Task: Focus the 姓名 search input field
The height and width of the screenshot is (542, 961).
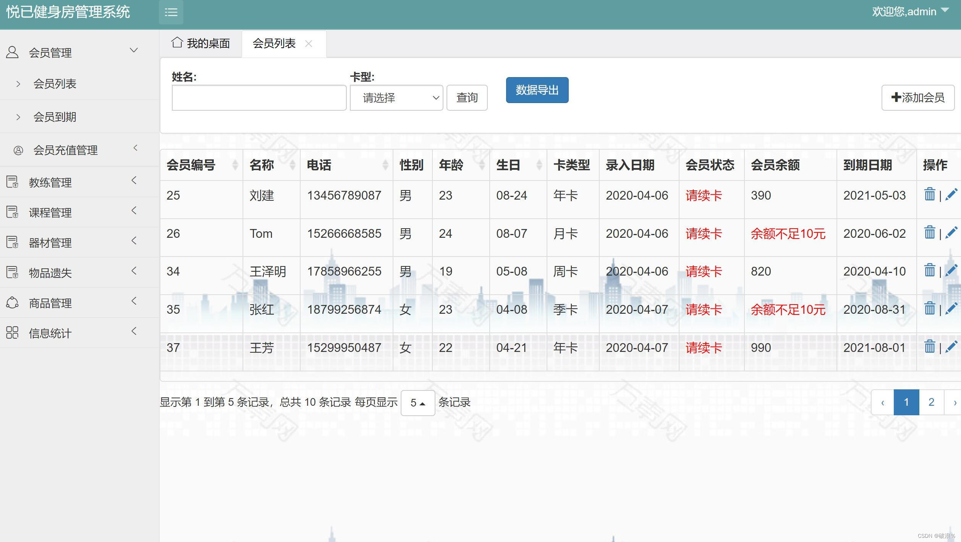Action: (x=259, y=98)
